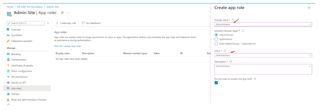
Task: Click the plus icon for Create app role
Action: coord(57,23)
